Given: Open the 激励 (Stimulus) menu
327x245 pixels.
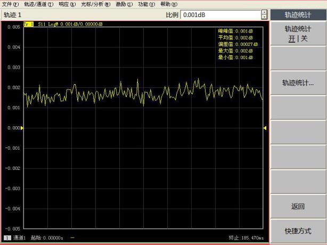Looking at the screenshot, I should pyautogui.click(x=124, y=4).
